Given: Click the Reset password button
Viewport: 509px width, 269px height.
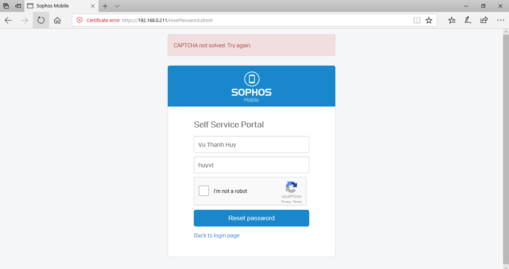Looking at the screenshot, I should (252, 218).
